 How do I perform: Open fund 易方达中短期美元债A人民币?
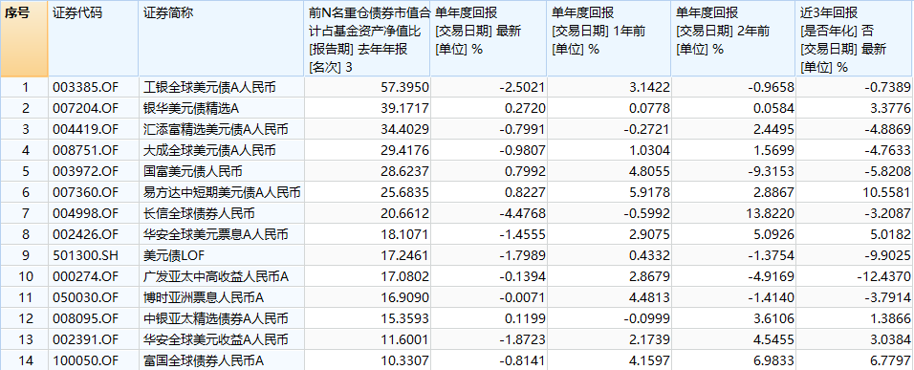(222, 193)
